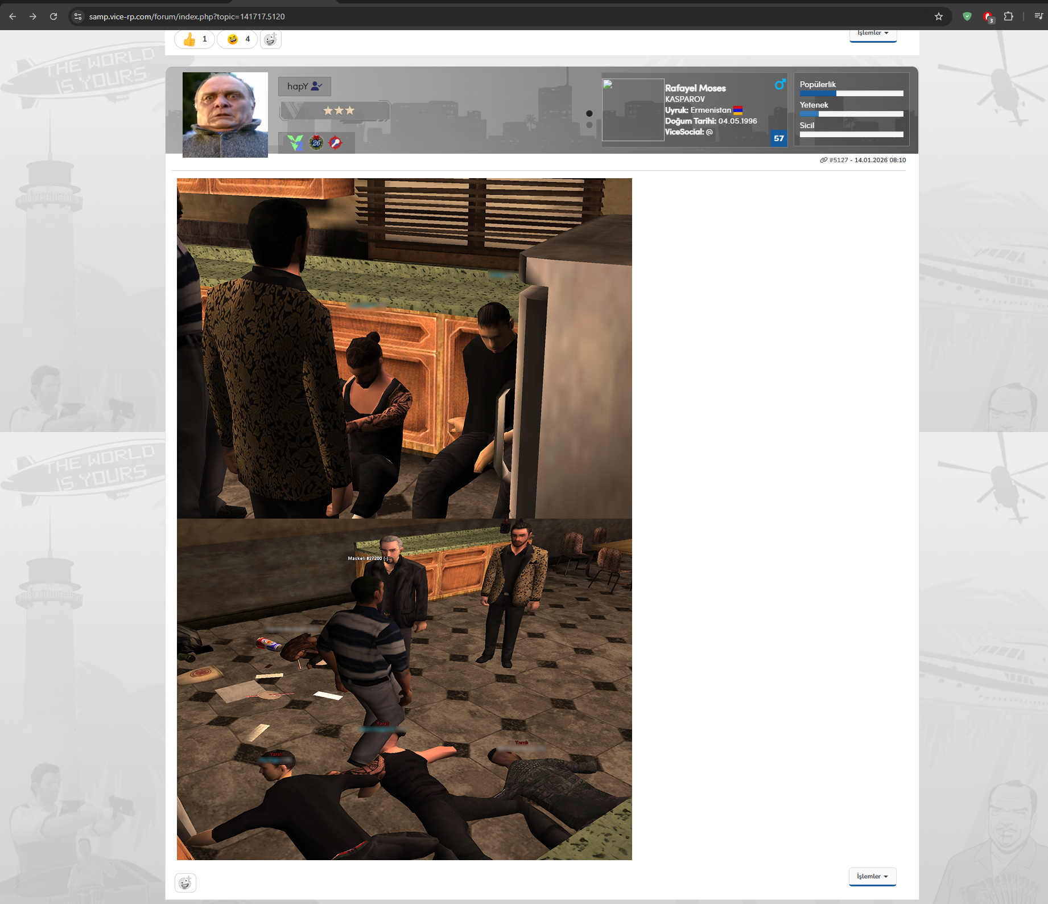Open hapY's avatar picture
The image size is (1048, 904).
(x=225, y=115)
